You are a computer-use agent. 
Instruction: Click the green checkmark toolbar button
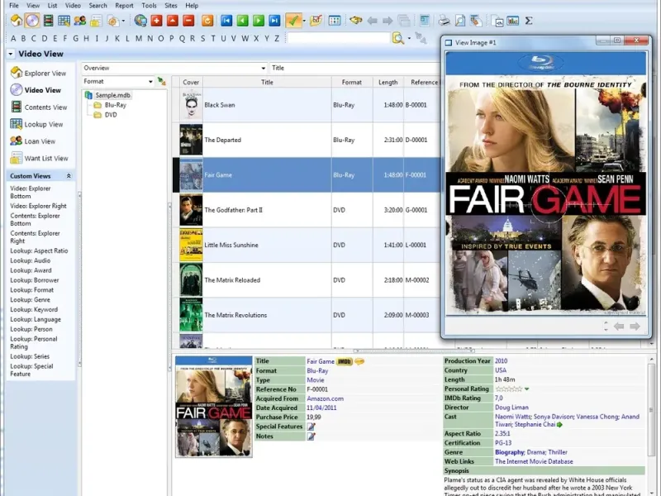coord(293,20)
